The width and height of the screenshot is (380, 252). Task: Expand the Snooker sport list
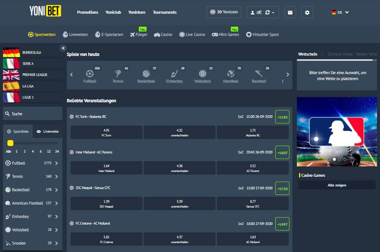[x=56, y=243]
